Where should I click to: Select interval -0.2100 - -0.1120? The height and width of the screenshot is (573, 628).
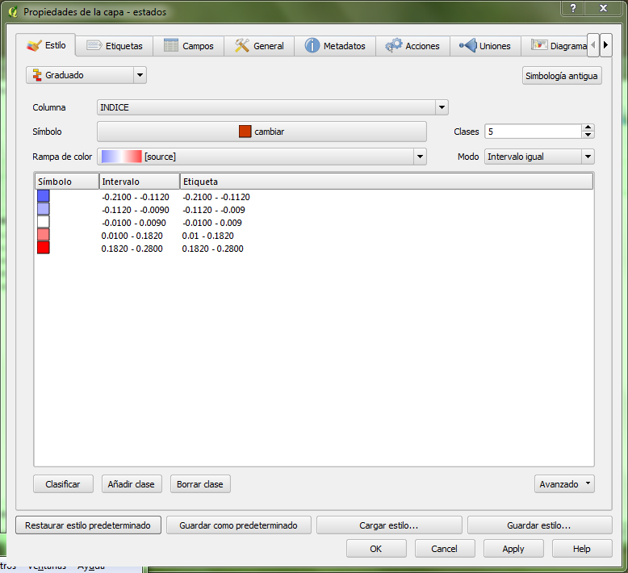(136, 197)
